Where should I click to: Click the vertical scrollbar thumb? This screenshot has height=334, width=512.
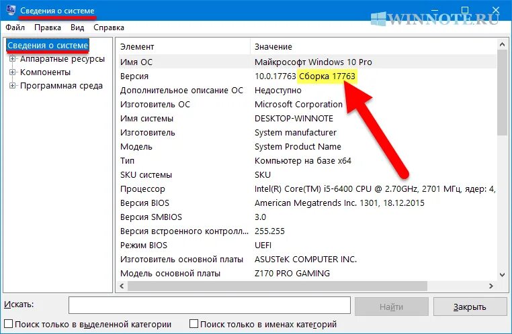click(502, 92)
